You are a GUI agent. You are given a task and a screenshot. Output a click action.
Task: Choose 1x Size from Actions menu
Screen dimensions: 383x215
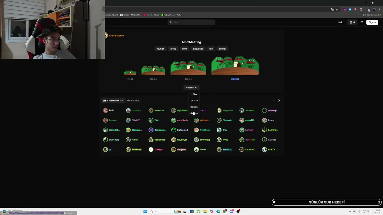coord(194,94)
